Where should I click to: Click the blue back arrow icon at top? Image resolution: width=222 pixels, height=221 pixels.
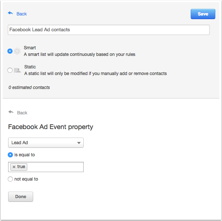pyautogui.click(x=10, y=13)
